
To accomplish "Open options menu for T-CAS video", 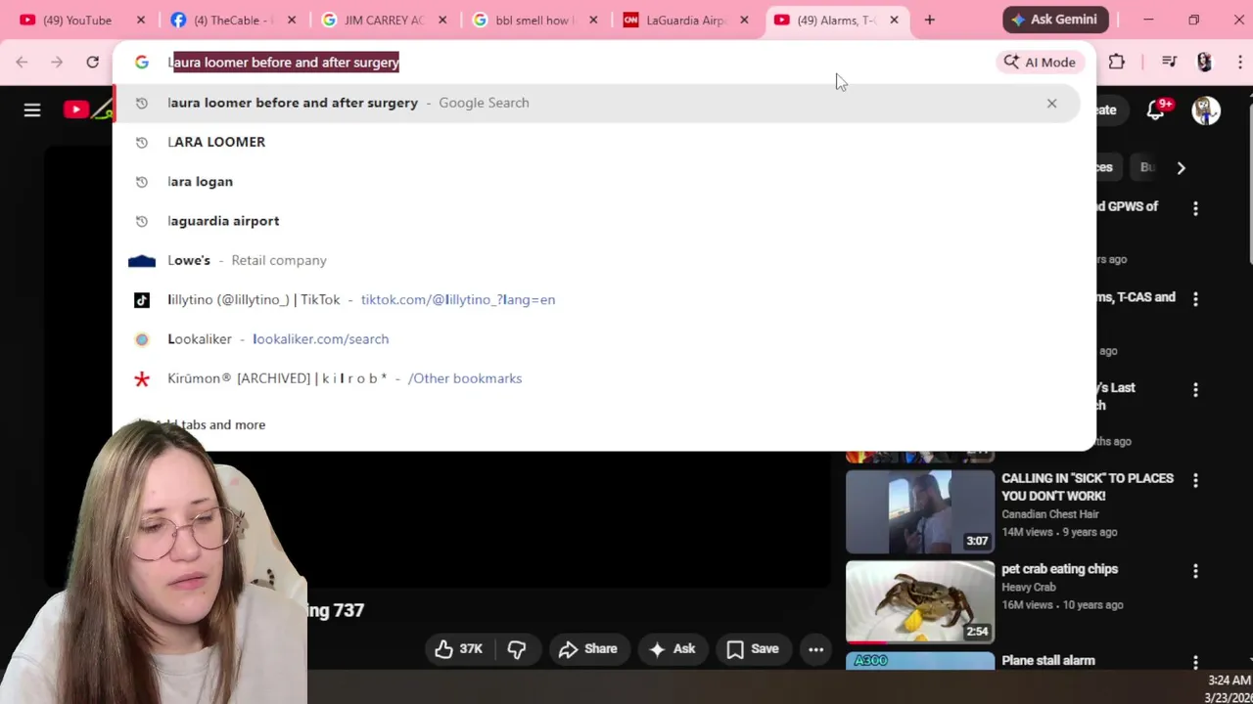I will (x=1195, y=299).
